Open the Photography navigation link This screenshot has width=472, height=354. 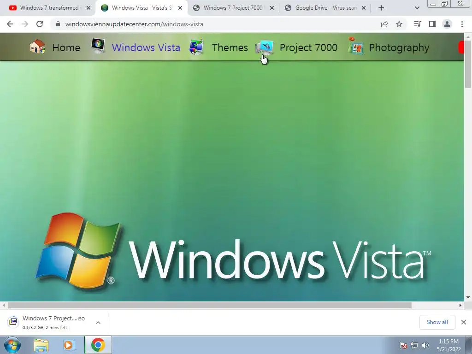399,48
